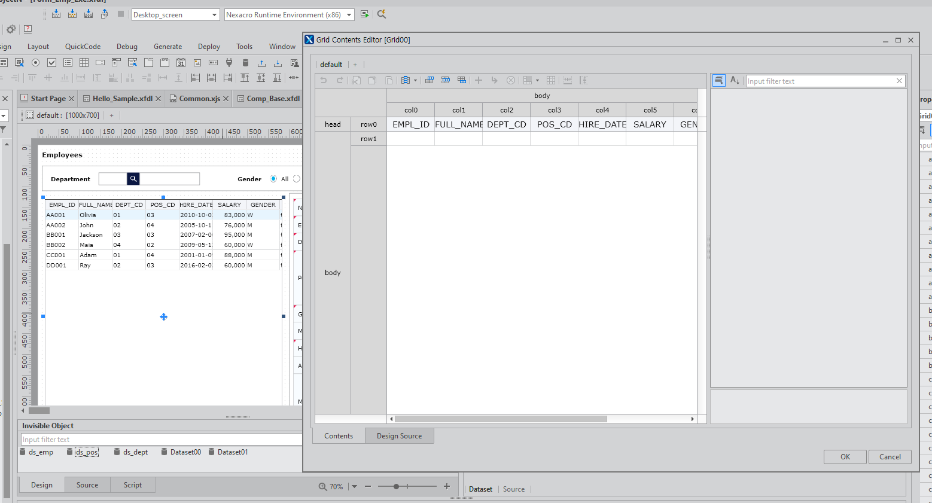This screenshot has width=932, height=503.
Task: Click the zoom slider handle
Action: pos(396,486)
